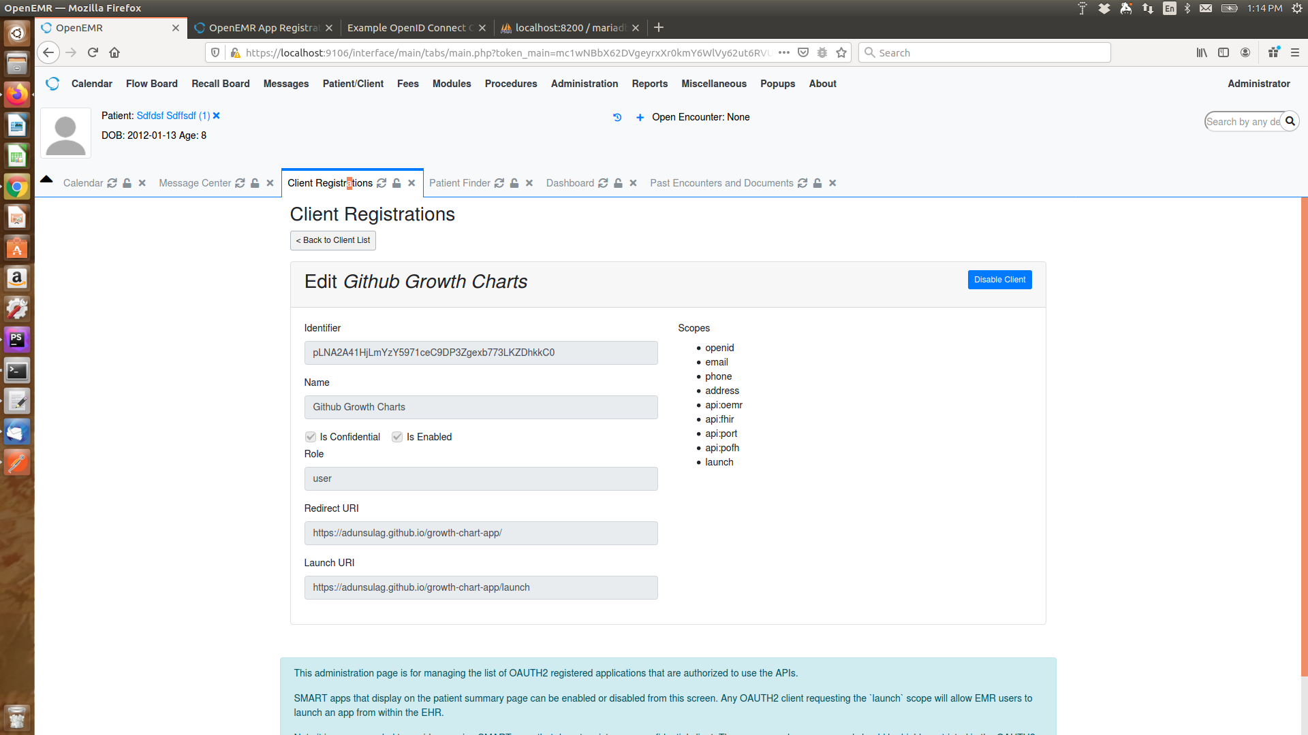Open the Administration menu

pos(584,84)
